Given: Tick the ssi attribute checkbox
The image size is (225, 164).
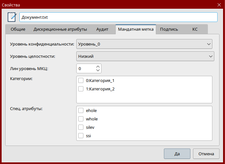Looking at the screenshot, I should (81, 136).
